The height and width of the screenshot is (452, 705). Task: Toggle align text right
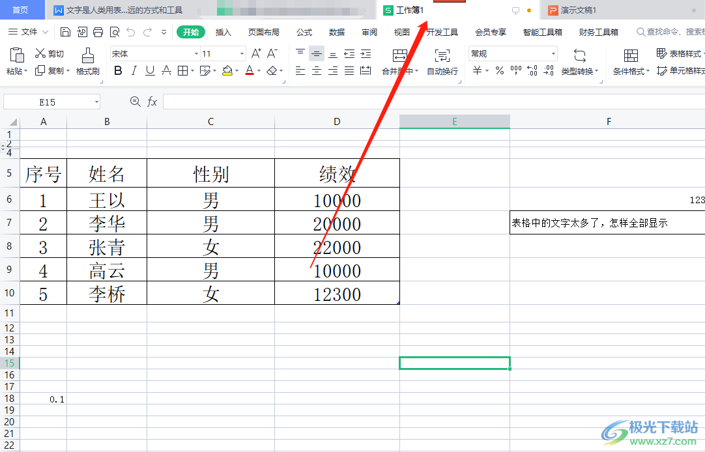coord(333,70)
